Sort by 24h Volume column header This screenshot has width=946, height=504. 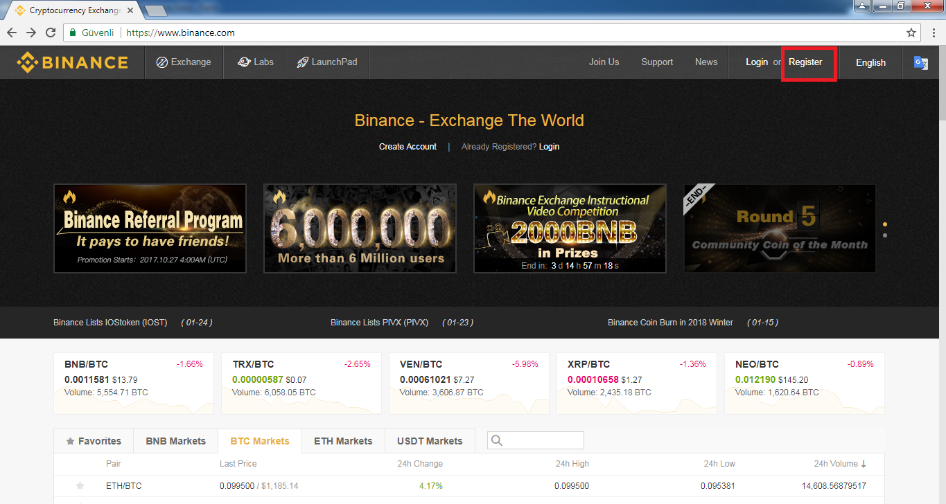click(840, 464)
